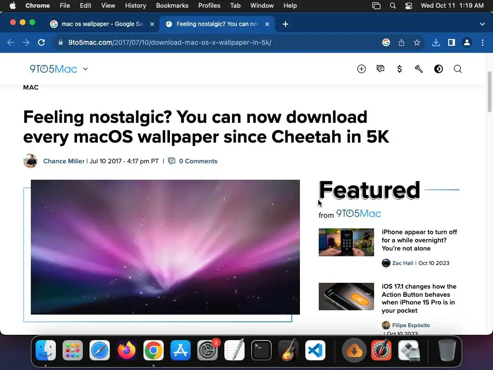The width and height of the screenshot is (493, 370).
Task: Open the File menu
Action: pyautogui.click(x=65, y=6)
